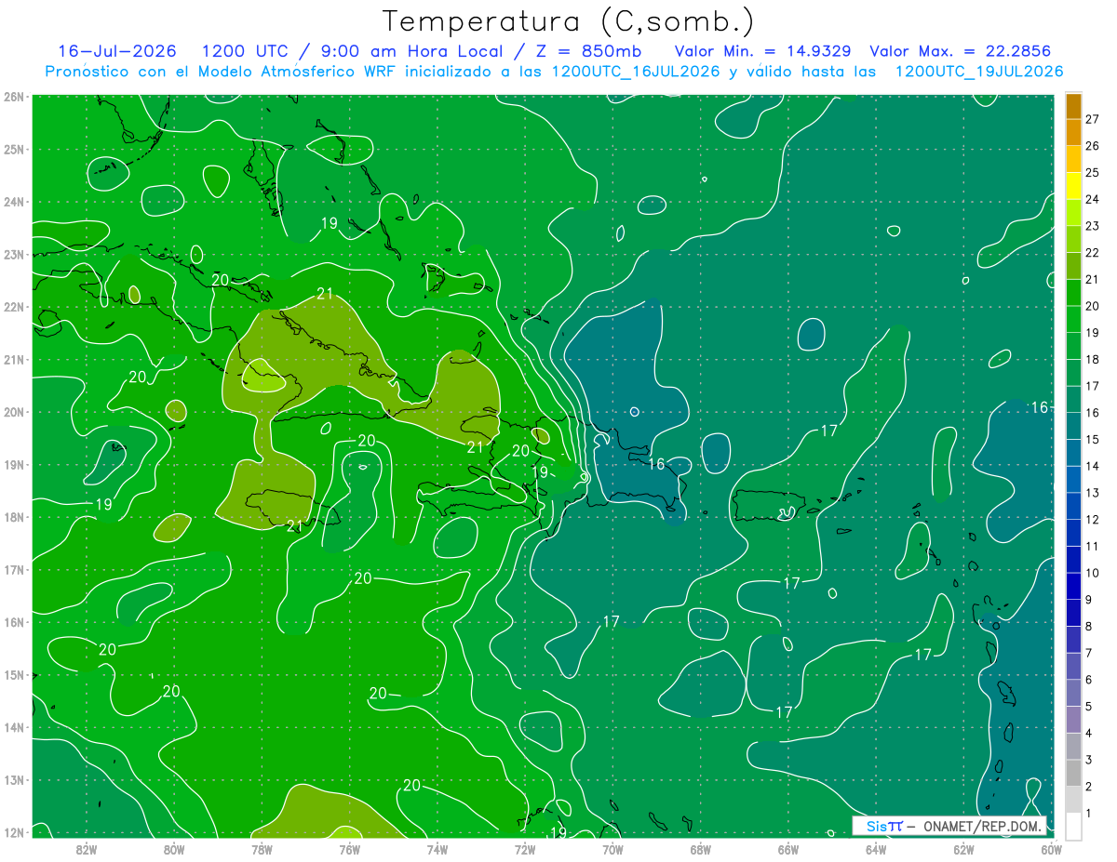Click the 21N latitude axis label

click(14, 359)
